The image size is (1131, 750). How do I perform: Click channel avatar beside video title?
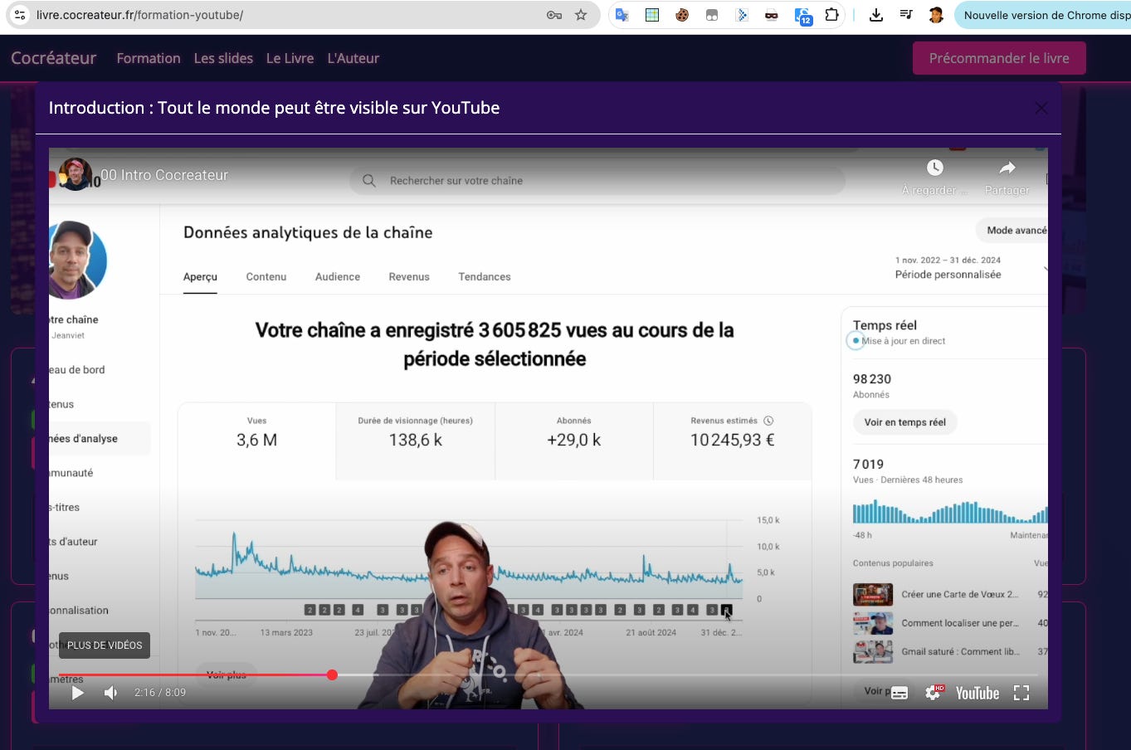coord(76,174)
